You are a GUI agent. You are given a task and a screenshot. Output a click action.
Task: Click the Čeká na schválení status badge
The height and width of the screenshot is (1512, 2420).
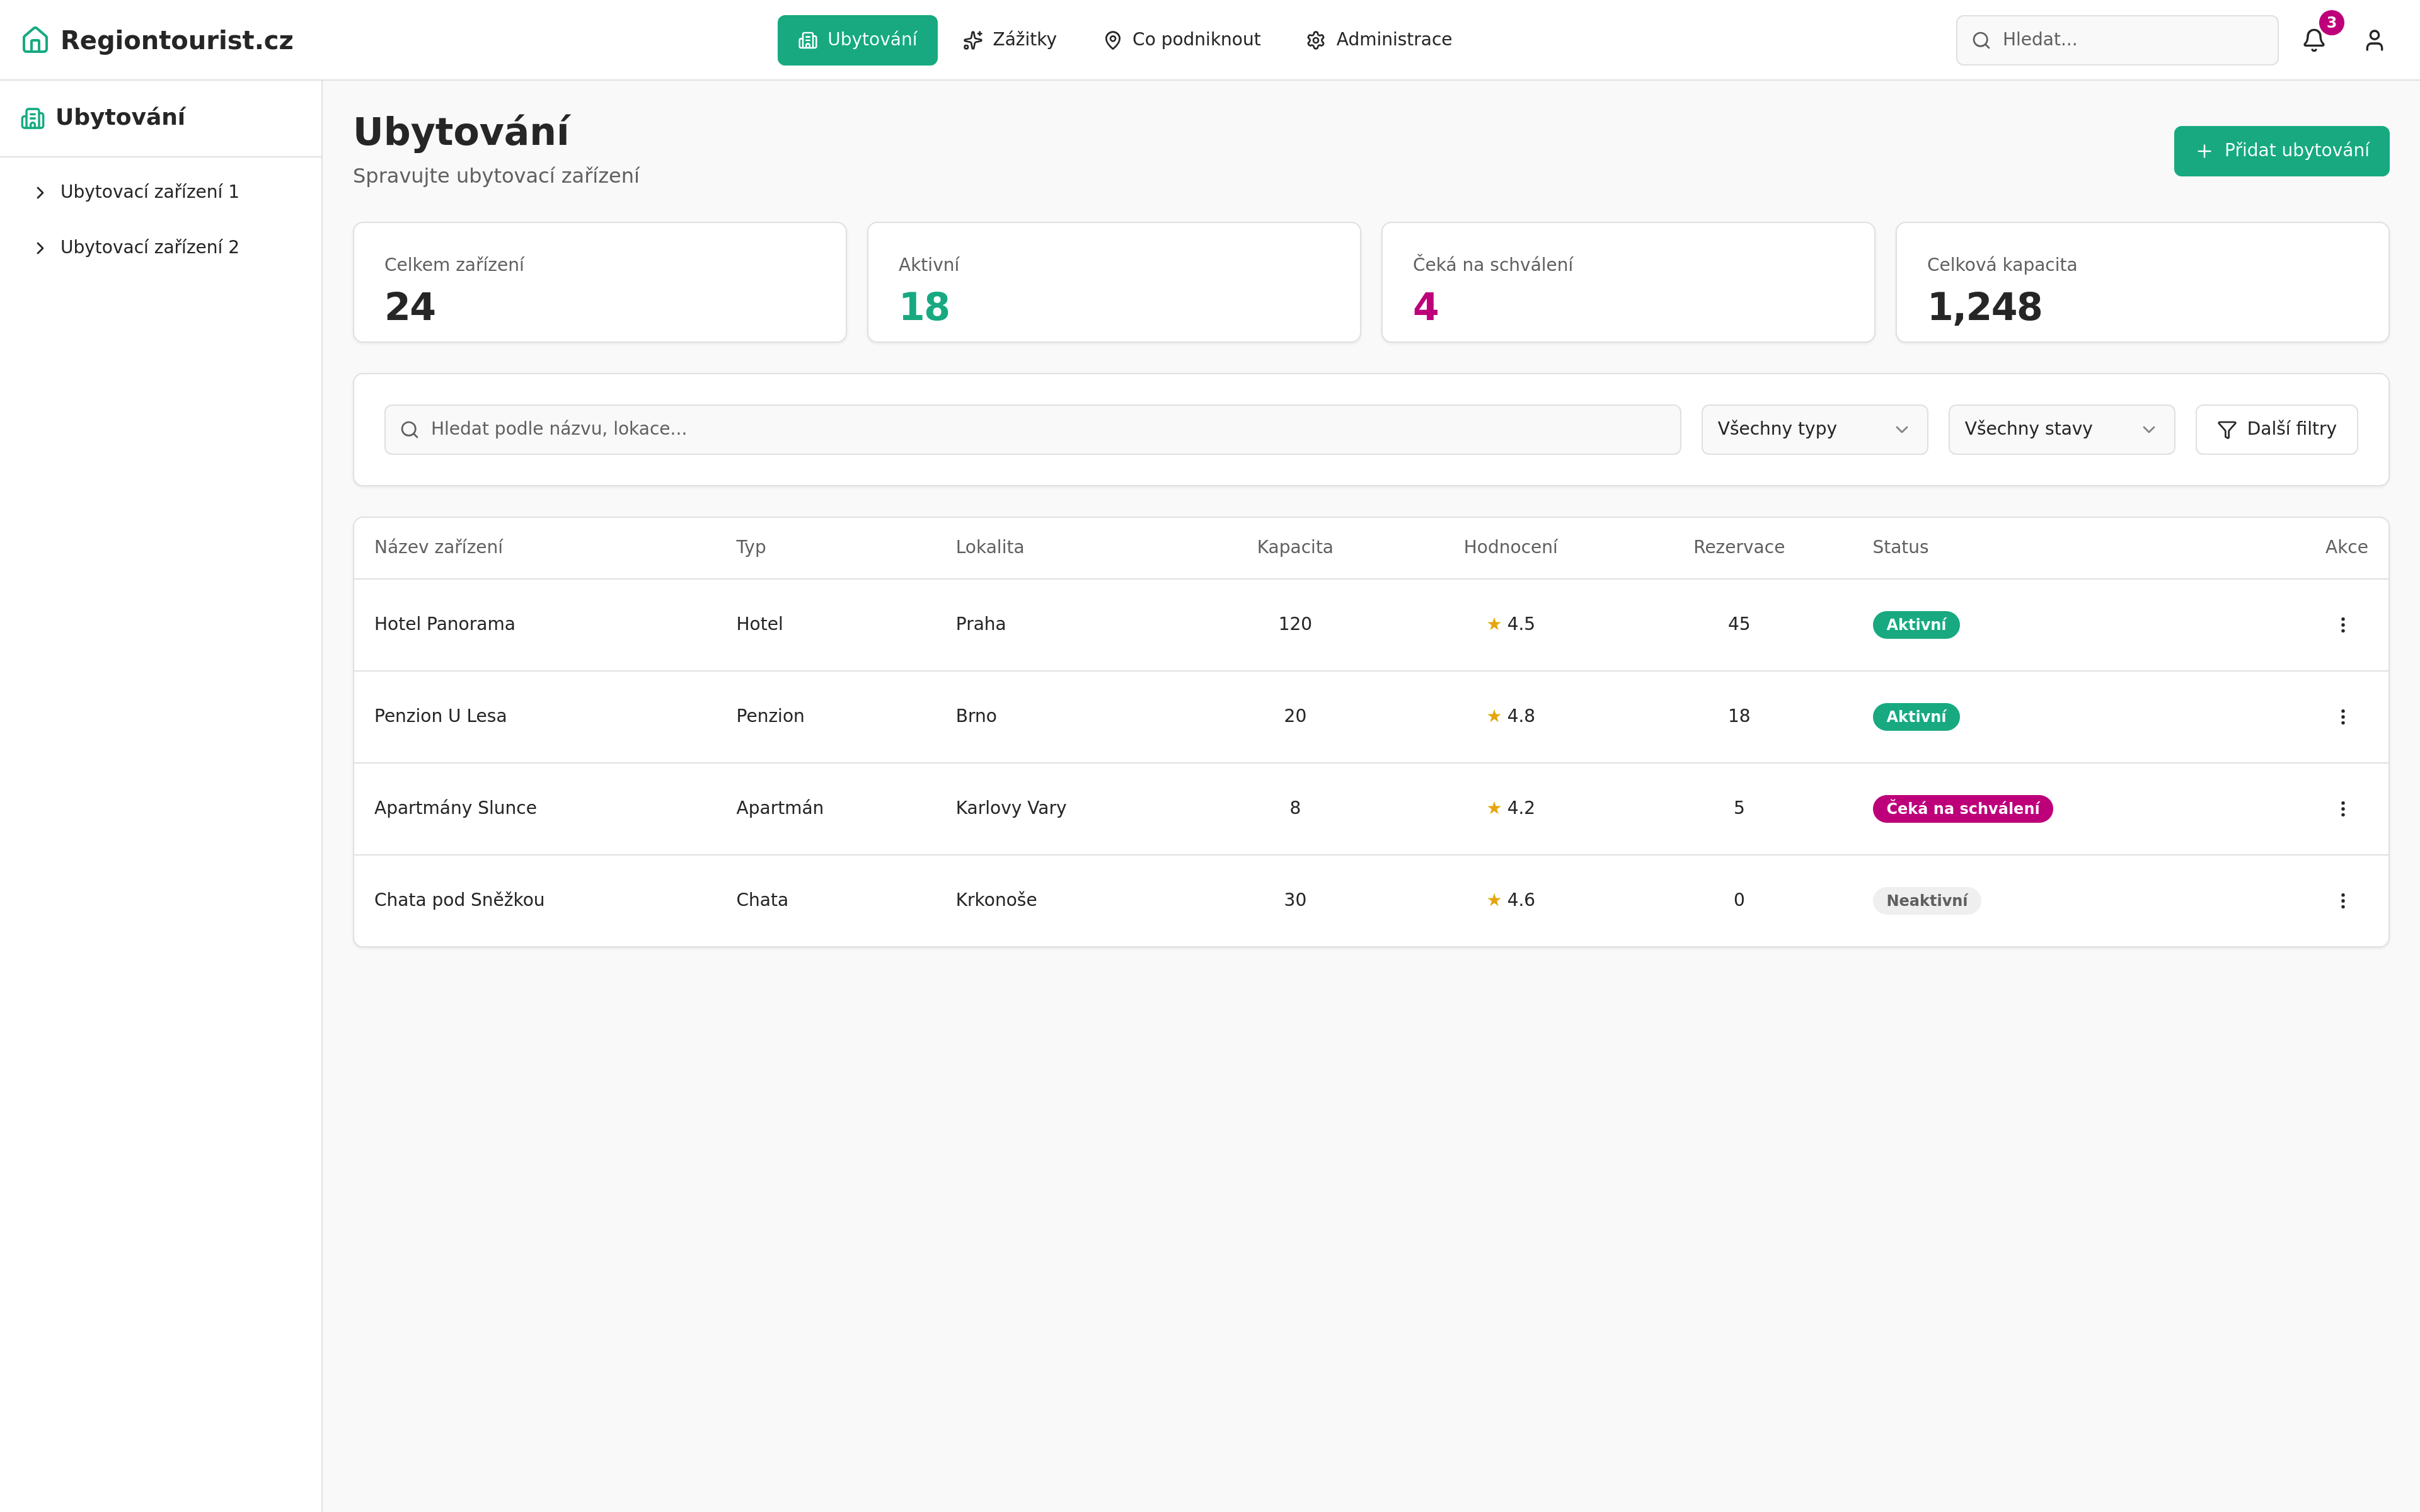coord(1961,809)
